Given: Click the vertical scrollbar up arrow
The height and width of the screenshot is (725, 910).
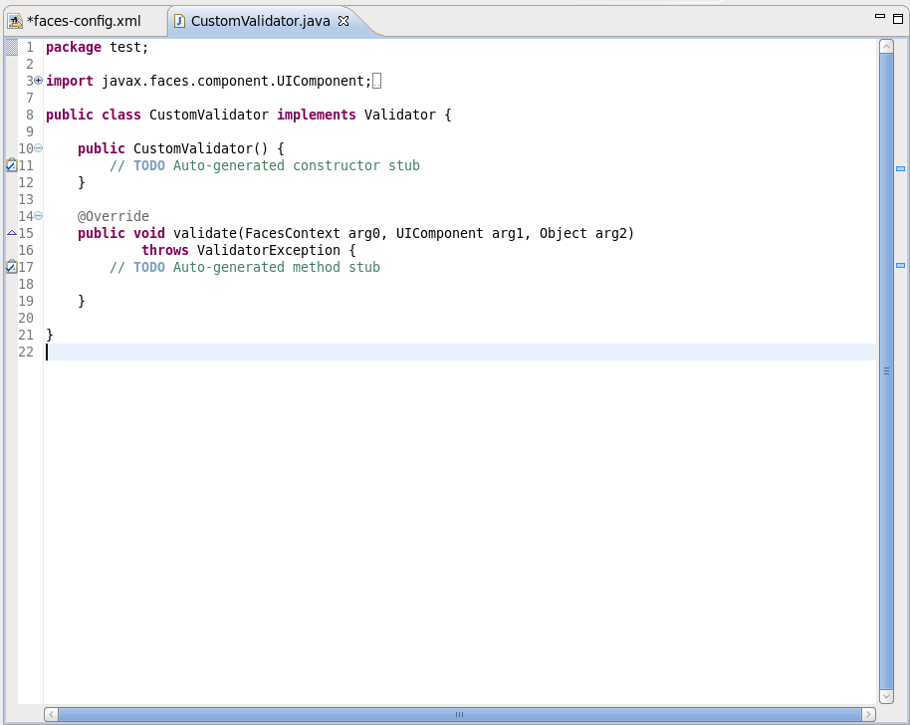Looking at the screenshot, I should tap(886, 47).
